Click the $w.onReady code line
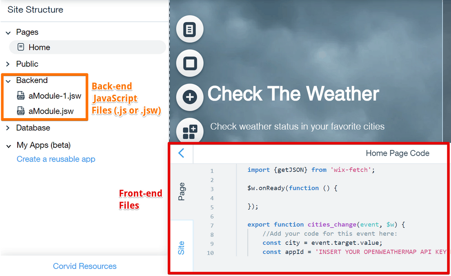 point(292,188)
